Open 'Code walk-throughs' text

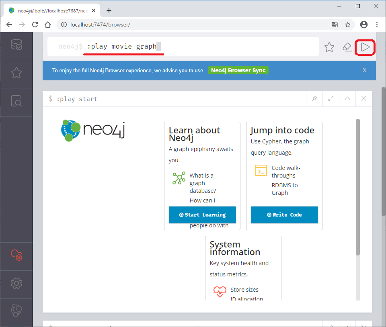click(286, 172)
